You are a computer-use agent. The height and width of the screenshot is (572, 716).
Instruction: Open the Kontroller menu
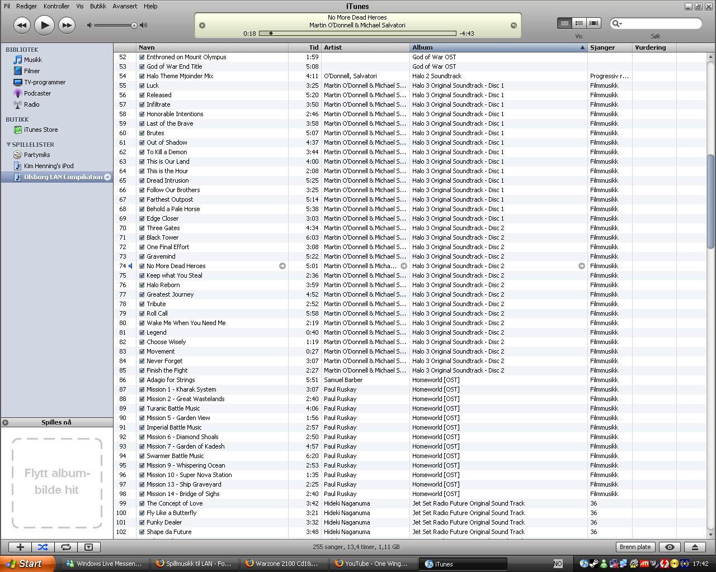point(56,6)
